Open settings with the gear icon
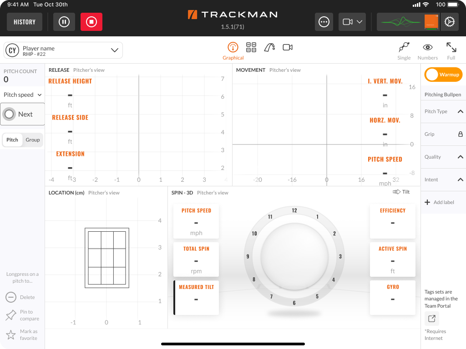The width and height of the screenshot is (466, 349). (449, 22)
